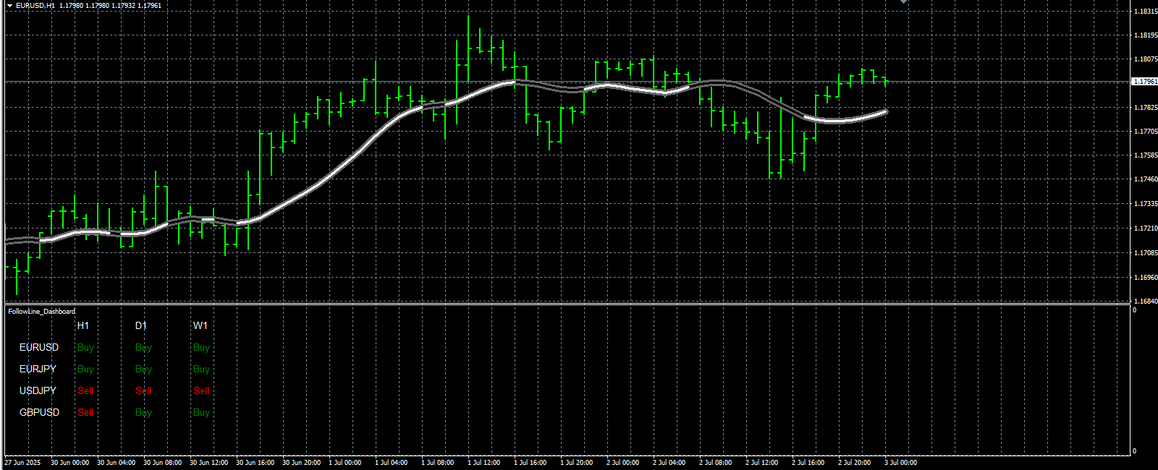Screen dimensions: 1158x470
Task: Click the chart shift marker triangle at top
Action: (903, 2)
